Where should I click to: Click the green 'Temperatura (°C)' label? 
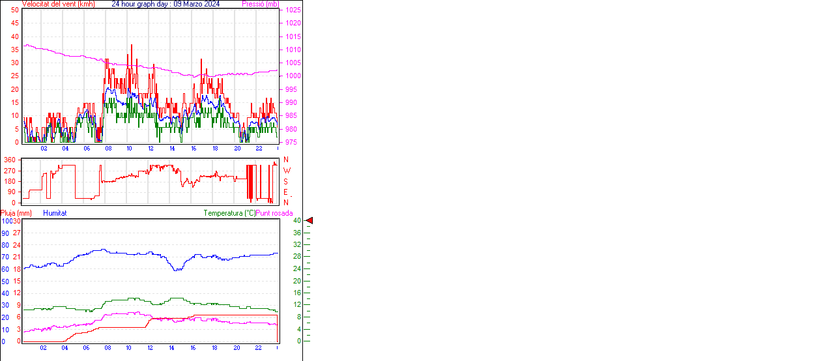pyautogui.click(x=229, y=213)
